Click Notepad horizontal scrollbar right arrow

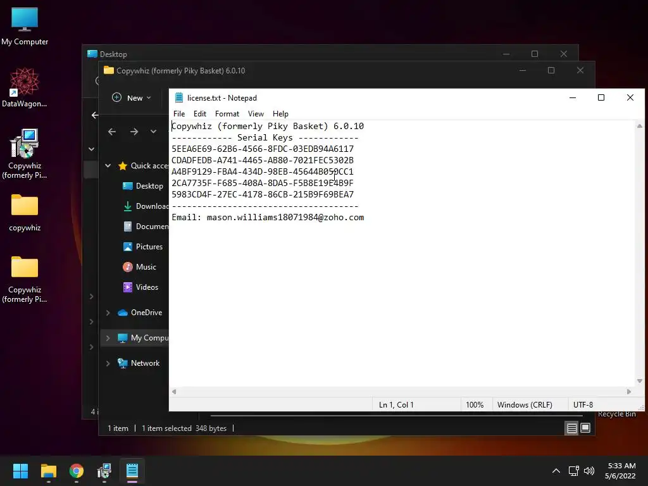629,391
